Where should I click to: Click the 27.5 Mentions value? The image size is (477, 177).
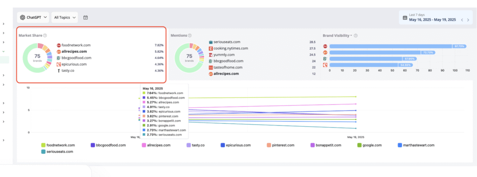(313, 48)
